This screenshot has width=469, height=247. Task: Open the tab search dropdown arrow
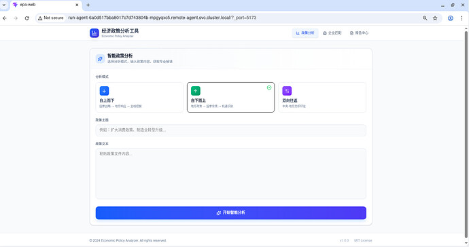click(x=4, y=5)
